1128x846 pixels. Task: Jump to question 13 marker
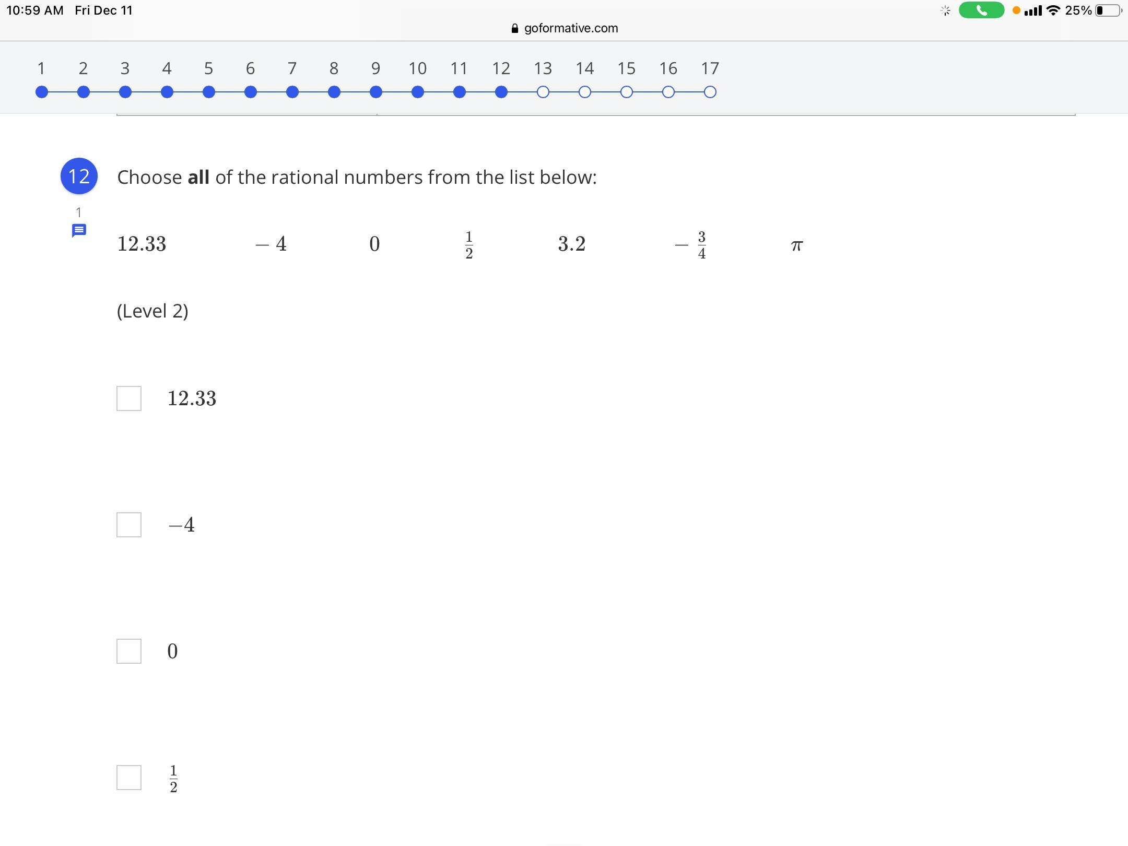coord(543,92)
